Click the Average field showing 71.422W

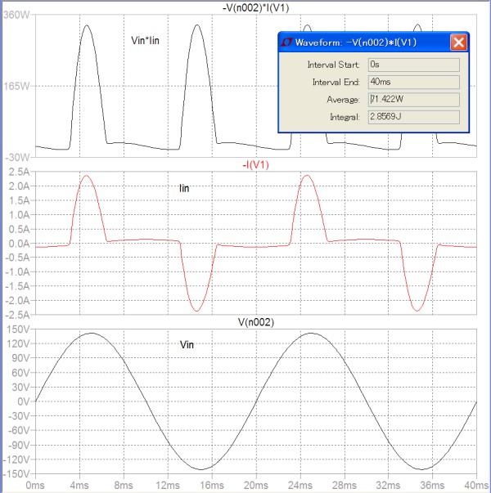(413, 100)
